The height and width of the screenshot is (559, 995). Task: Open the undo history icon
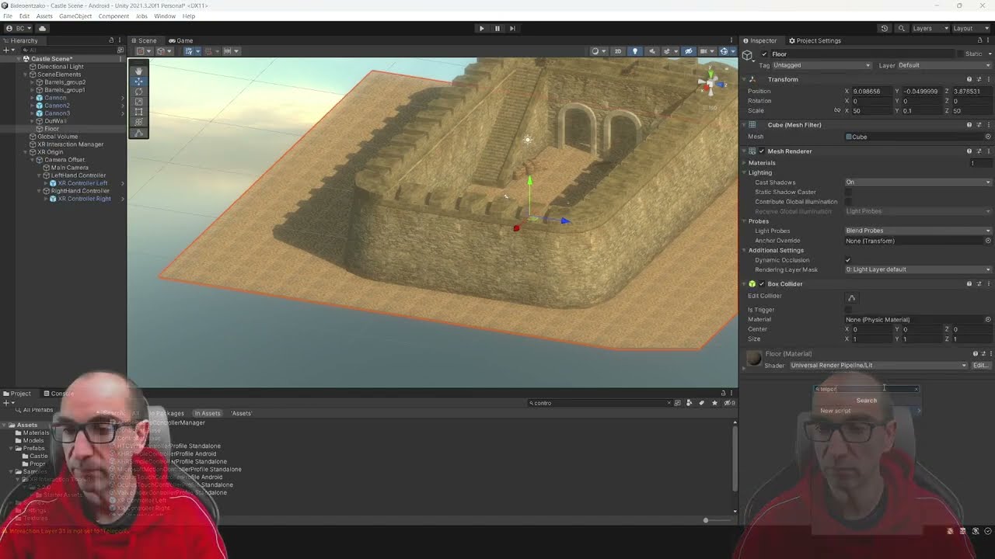click(x=884, y=29)
